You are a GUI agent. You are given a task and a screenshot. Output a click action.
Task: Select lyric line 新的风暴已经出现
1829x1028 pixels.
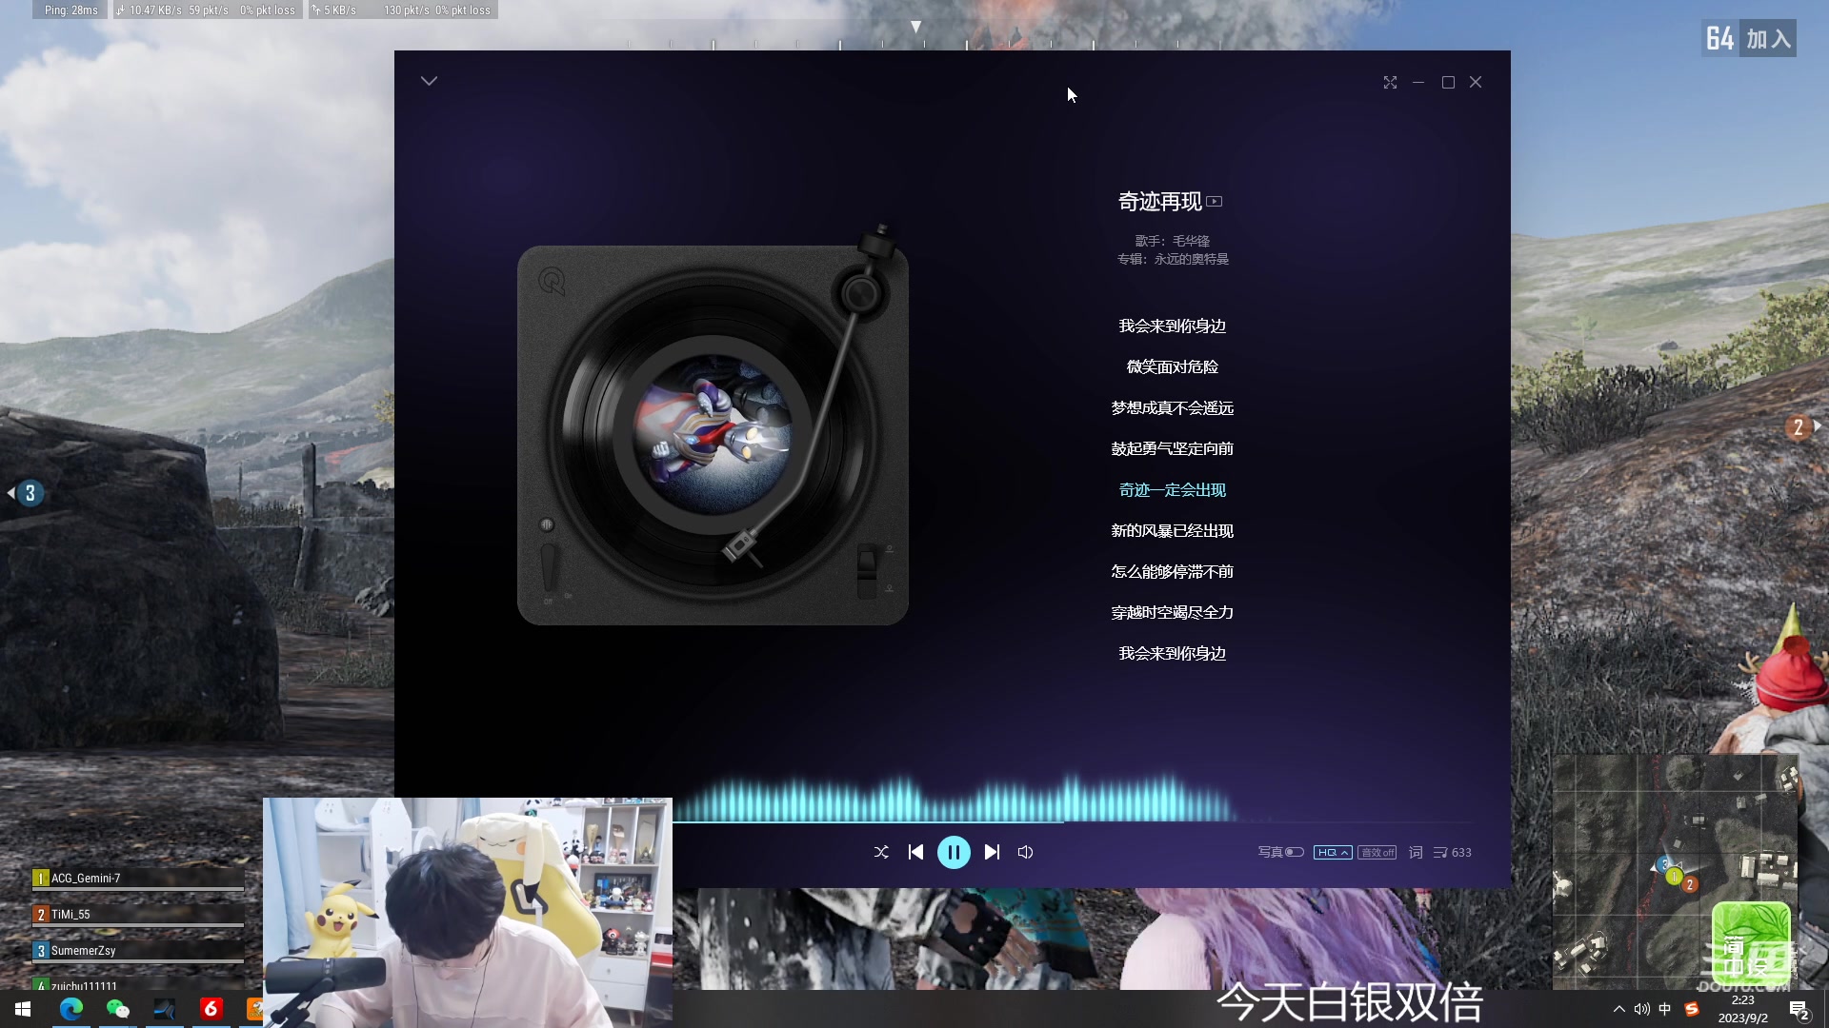click(1172, 530)
